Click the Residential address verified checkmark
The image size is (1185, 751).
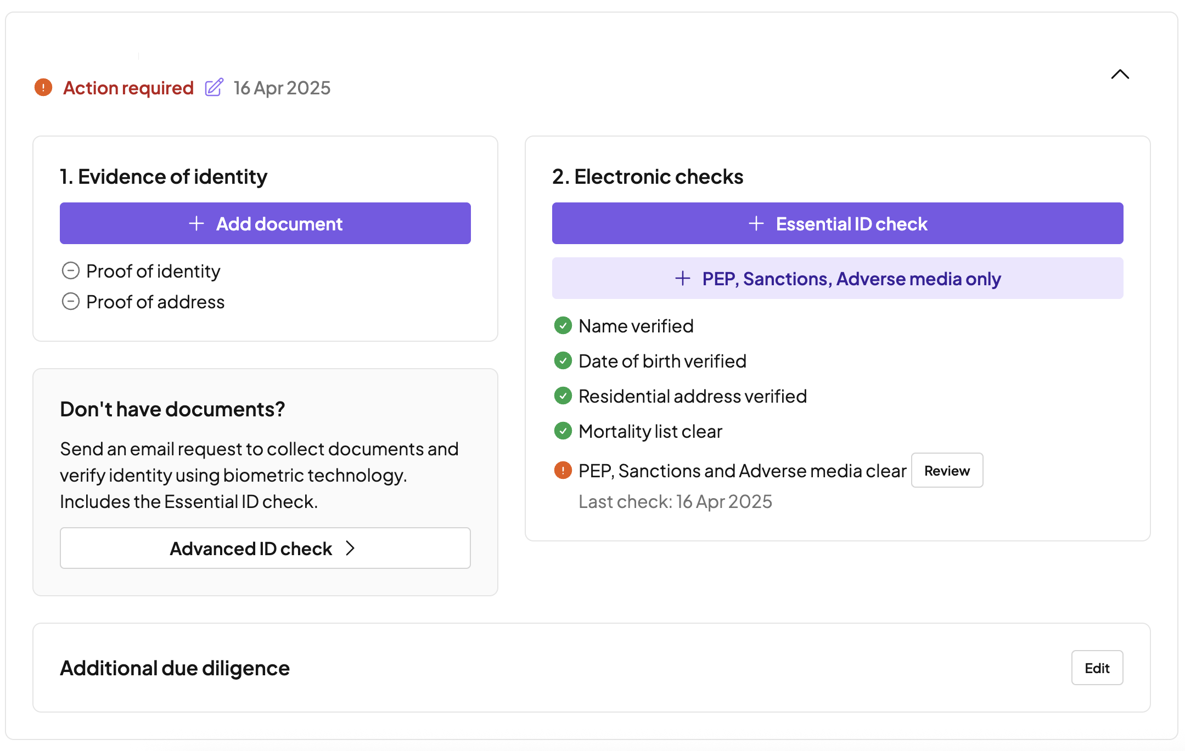point(563,396)
